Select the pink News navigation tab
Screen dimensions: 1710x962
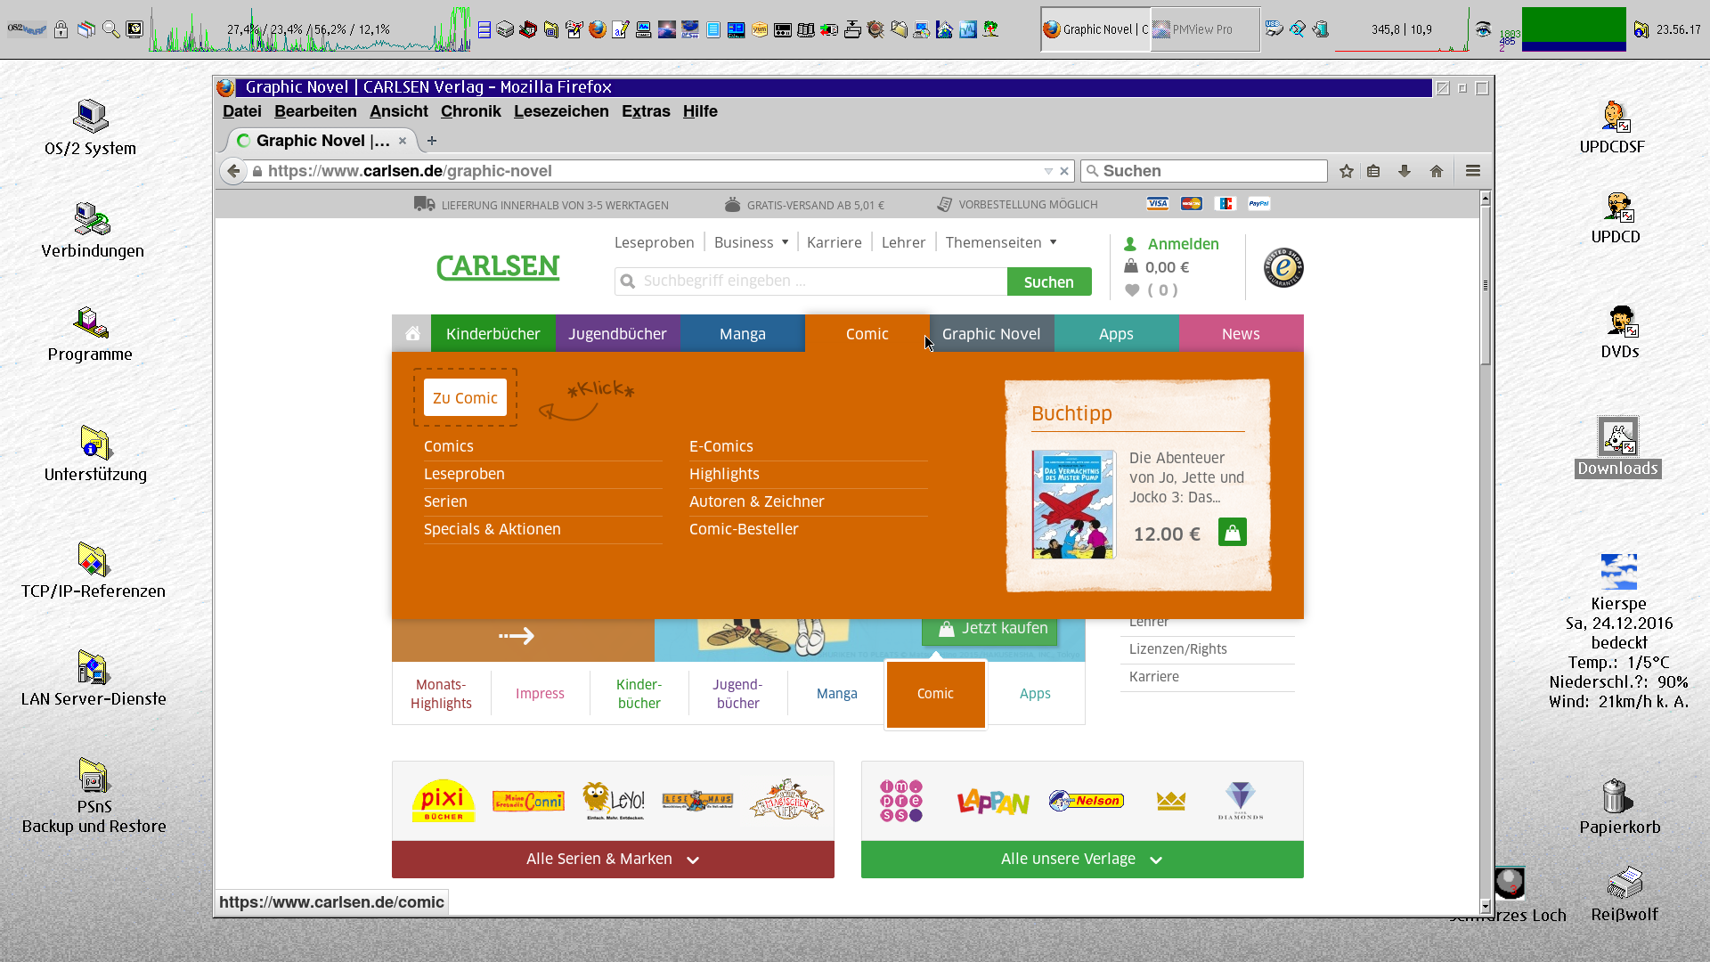1241,333
